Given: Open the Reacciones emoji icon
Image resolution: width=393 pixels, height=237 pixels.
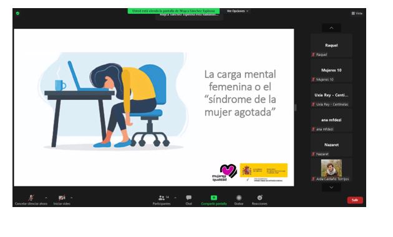Looking at the screenshot, I should 260,198.
